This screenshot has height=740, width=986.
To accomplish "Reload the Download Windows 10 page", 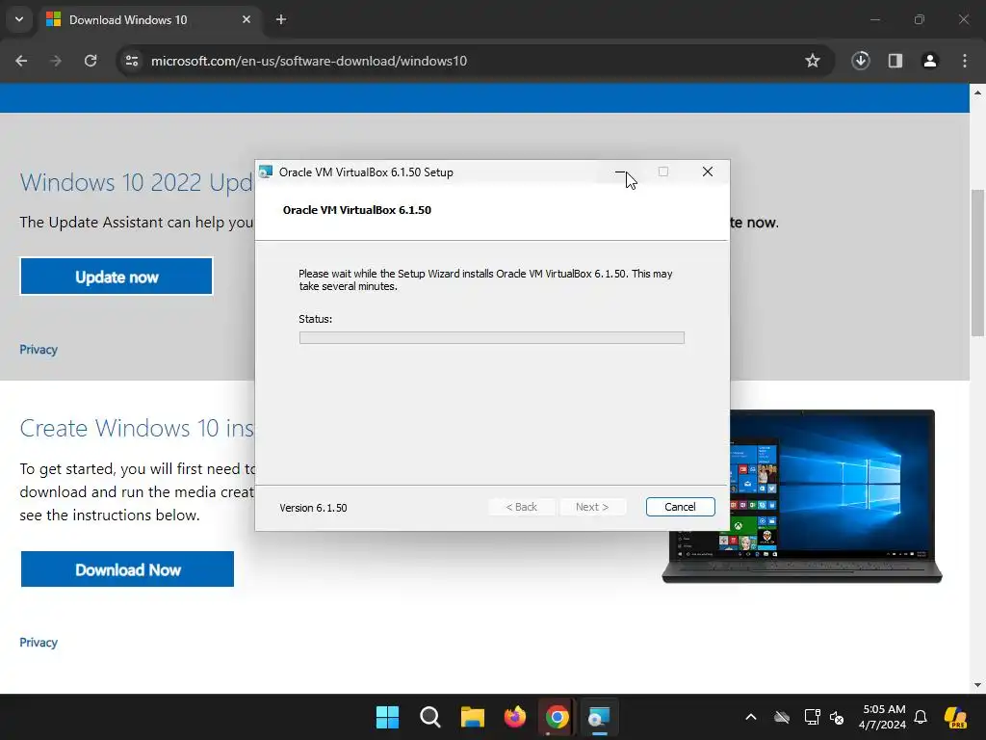I will click(91, 61).
